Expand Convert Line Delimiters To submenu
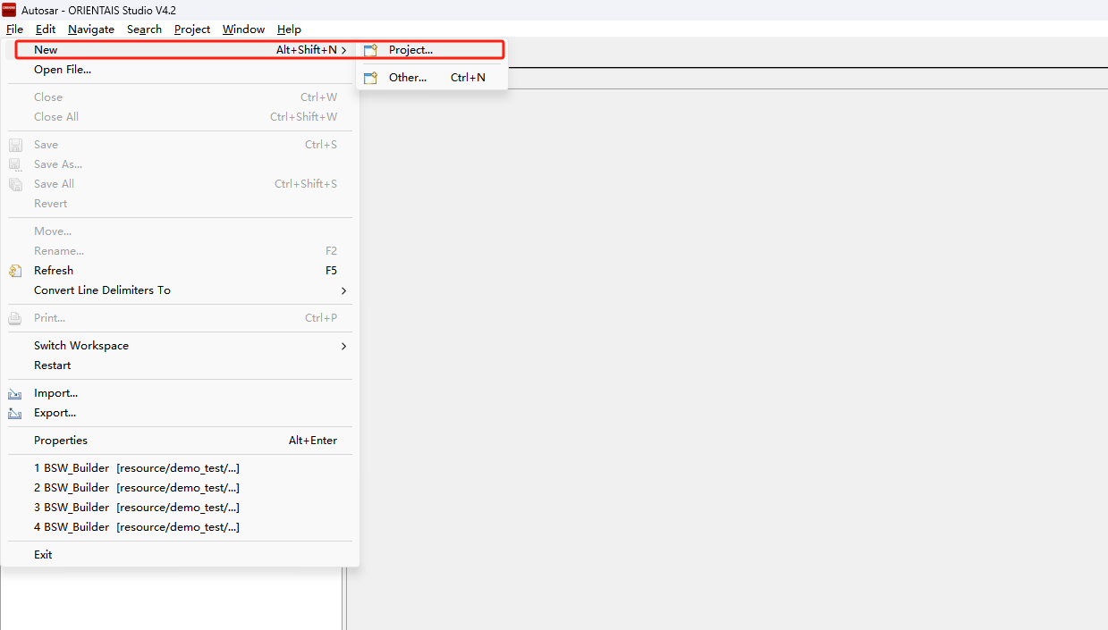The width and height of the screenshot is (1108, 630). pos(343,290)
